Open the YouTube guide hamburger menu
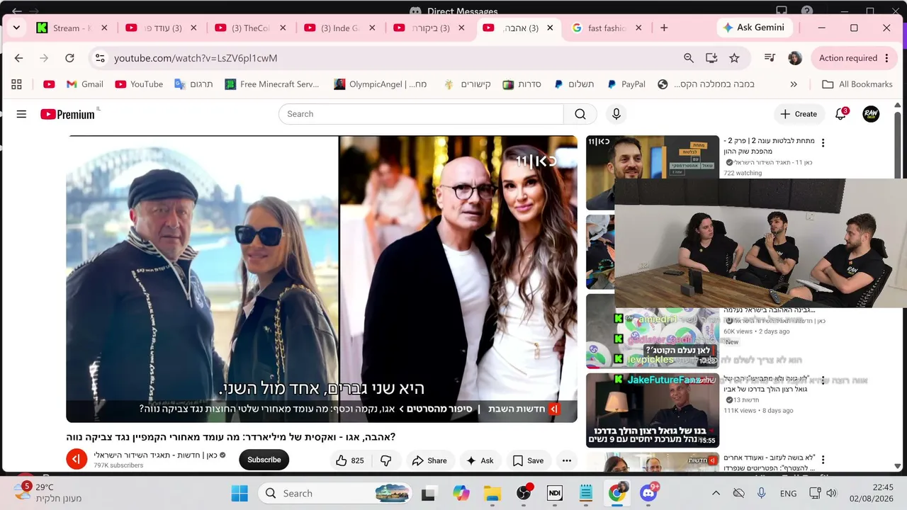Screen dimensions: 907x510 click(21, 114)
